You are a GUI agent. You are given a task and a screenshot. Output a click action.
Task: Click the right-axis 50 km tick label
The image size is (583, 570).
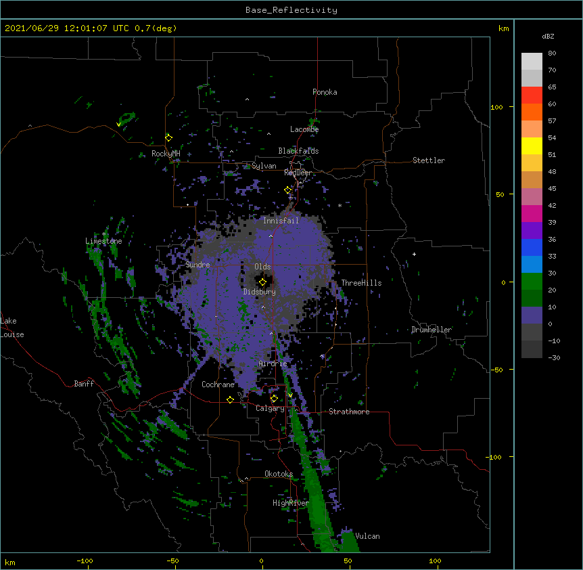point(500,194)
